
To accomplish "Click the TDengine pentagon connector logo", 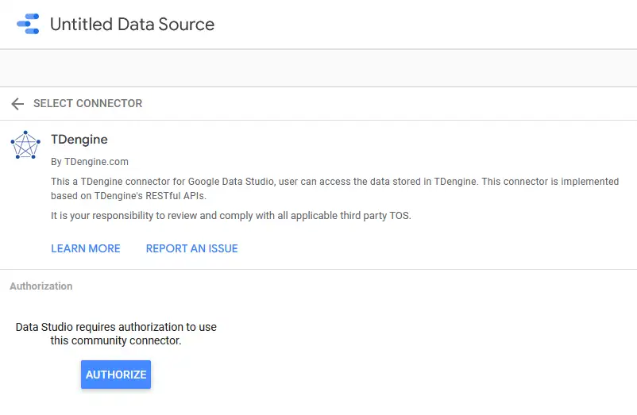I will click(x=25, y=145).
